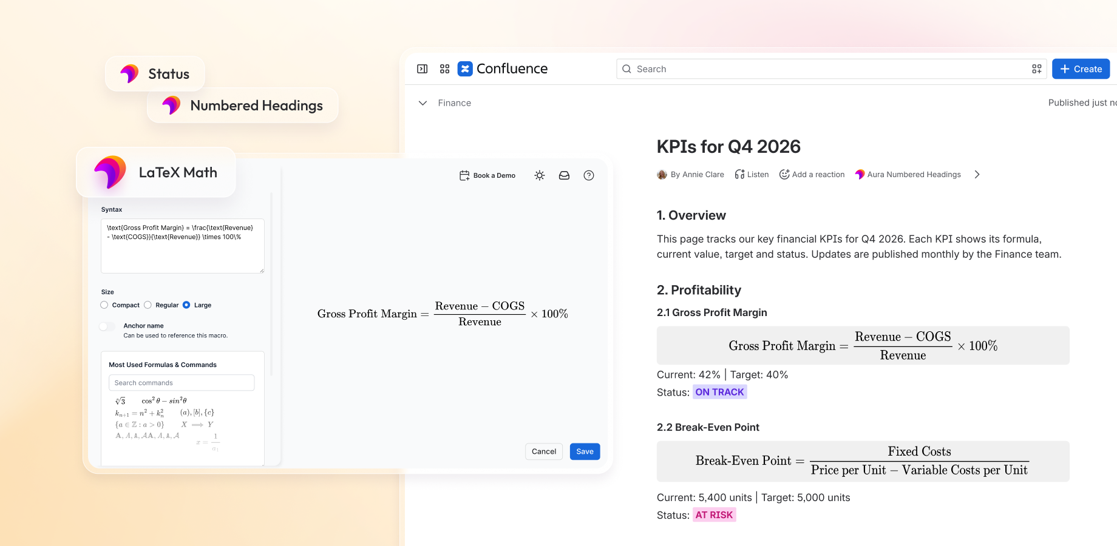Image resolution: width=1117 pixels, height=546 pixels.
Task: Select the Compact size radio button
Action: pyautogui.click(x=104, y=305)
